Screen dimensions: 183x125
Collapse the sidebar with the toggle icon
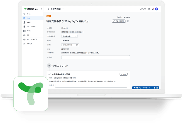coord(41,9)
